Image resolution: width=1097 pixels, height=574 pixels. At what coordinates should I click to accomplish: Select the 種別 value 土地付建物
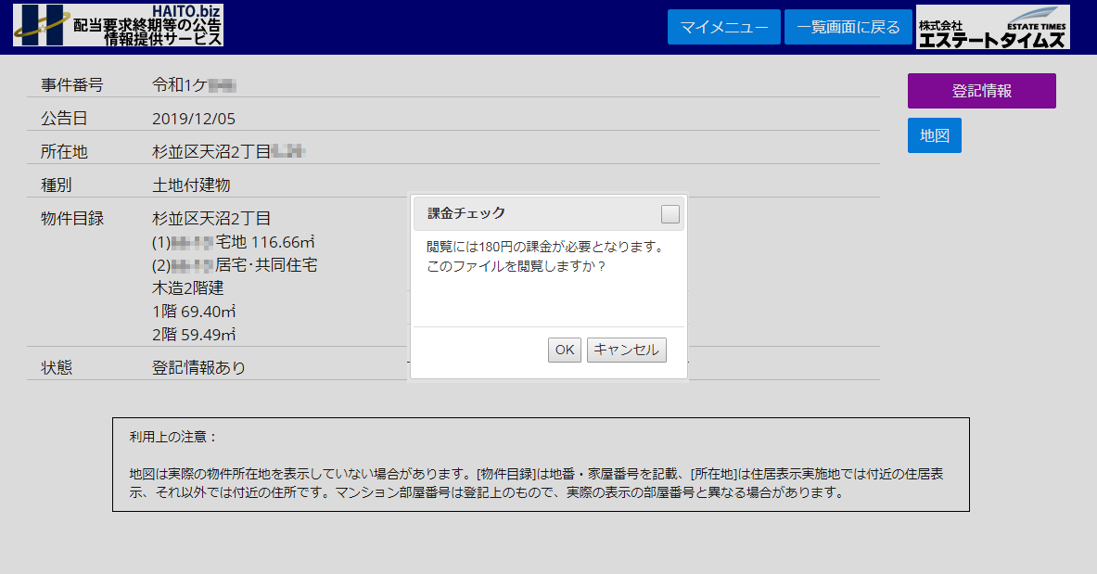coord(191,185)
